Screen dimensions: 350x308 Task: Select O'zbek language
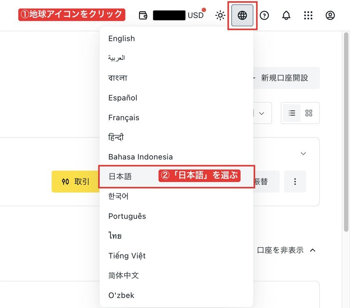(176, 295)
